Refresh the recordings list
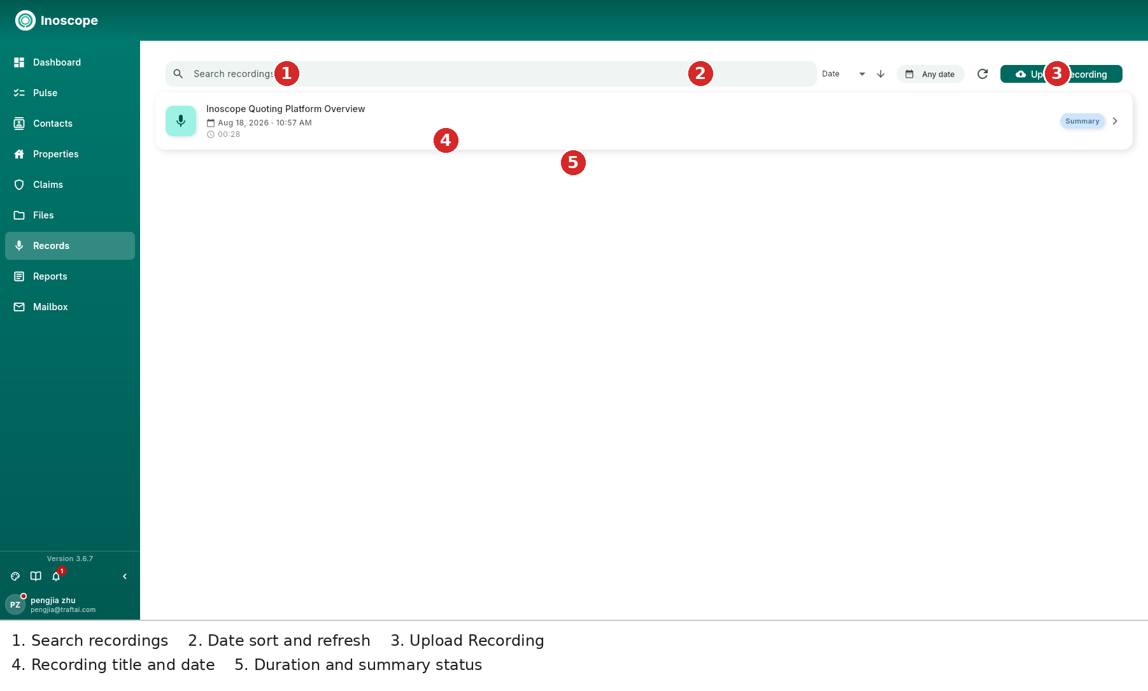 pos(982,74)
